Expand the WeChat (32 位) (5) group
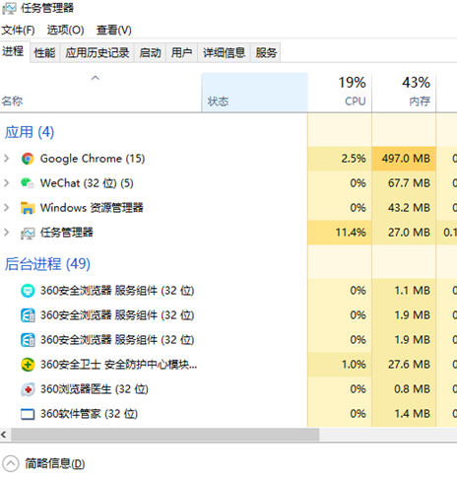This screenshot has height=479, width=457. tap(6, 183)
